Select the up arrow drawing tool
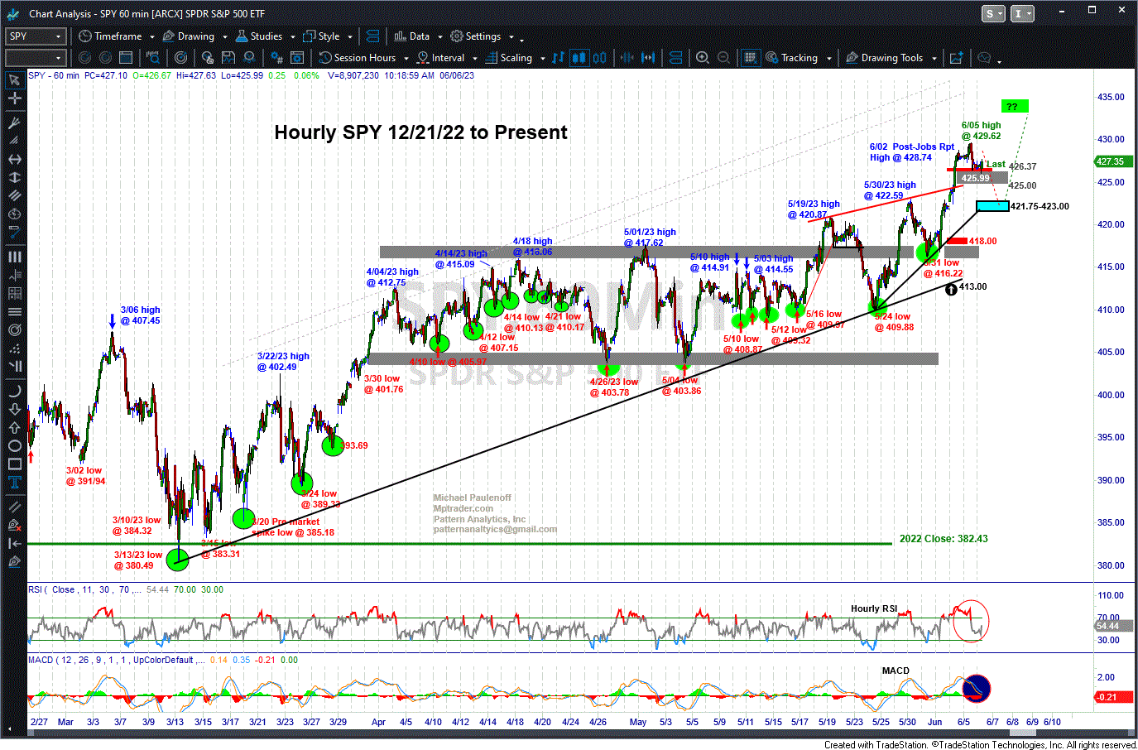Screen dimensions: 1138x750 click(14, 428)
